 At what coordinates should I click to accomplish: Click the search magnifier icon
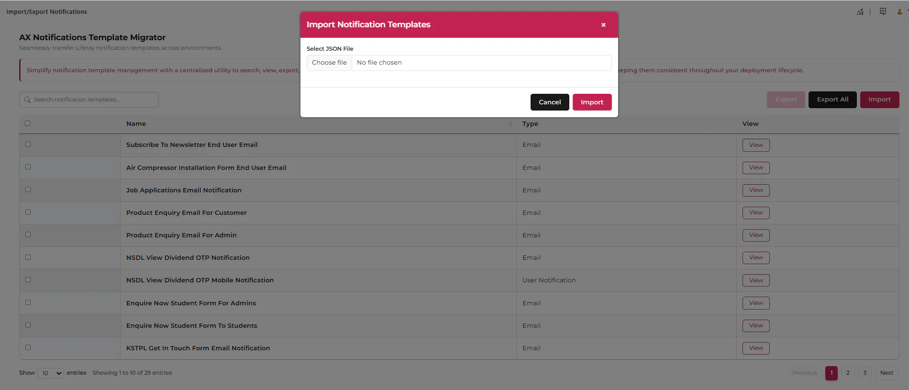click(x=27, y=100)
